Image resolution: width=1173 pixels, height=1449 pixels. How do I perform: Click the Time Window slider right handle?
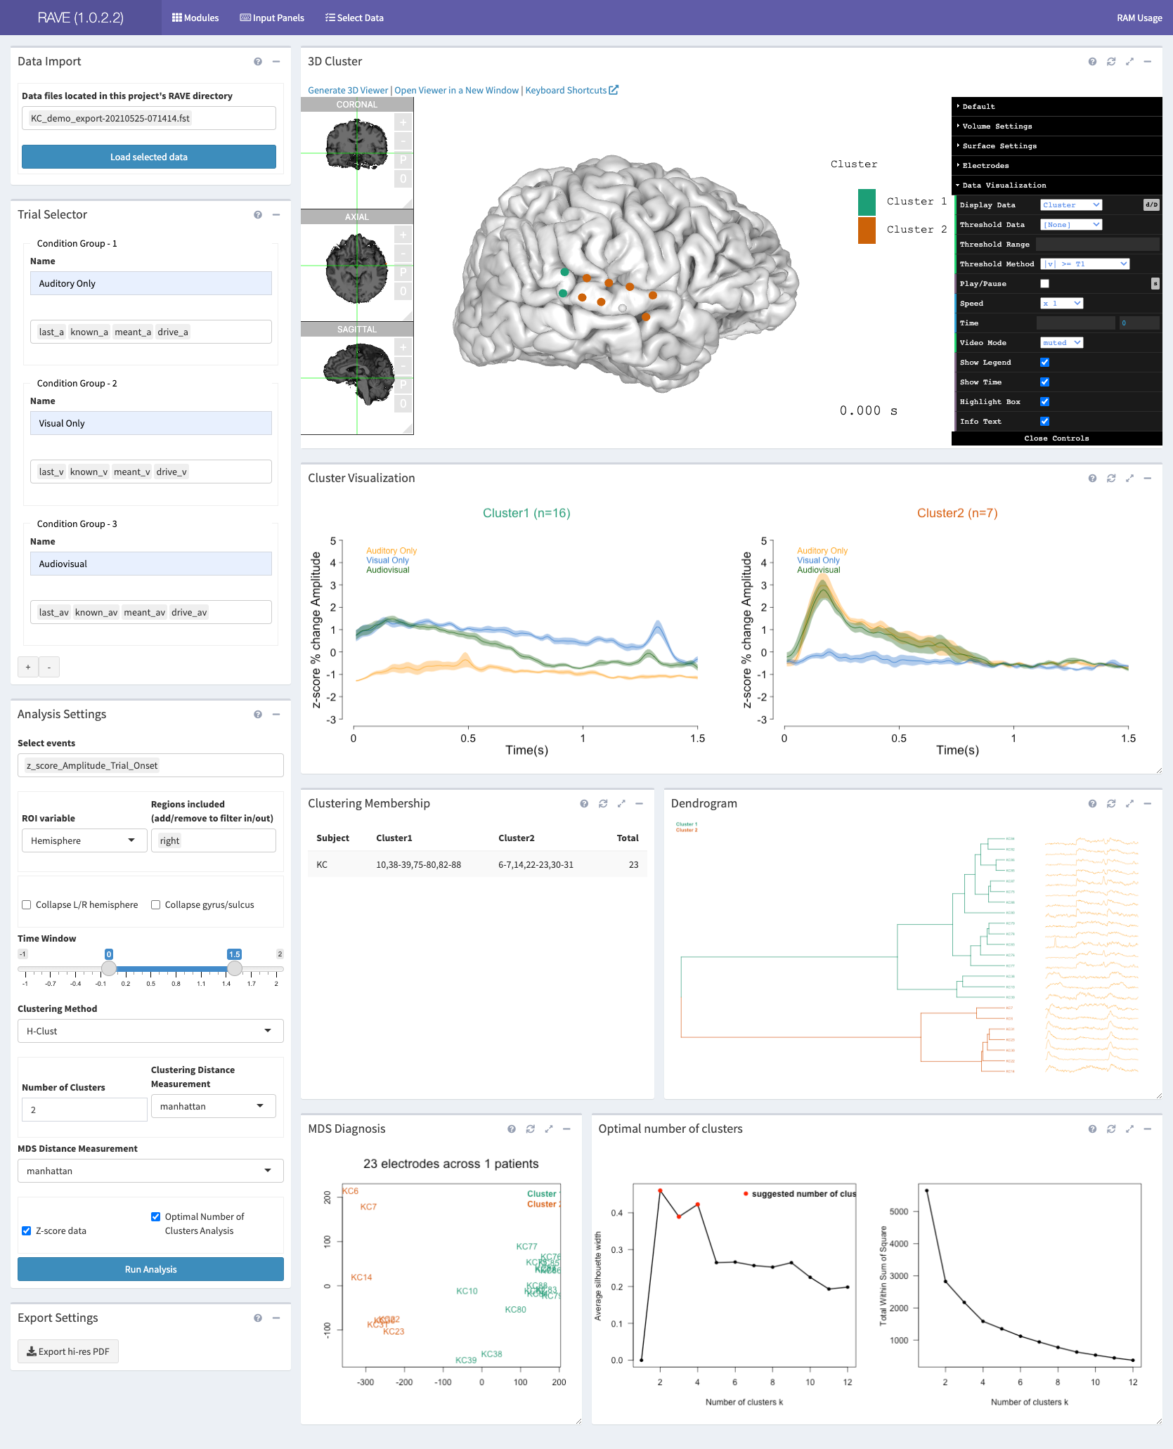pyautogui.click(x=235, y=968)
